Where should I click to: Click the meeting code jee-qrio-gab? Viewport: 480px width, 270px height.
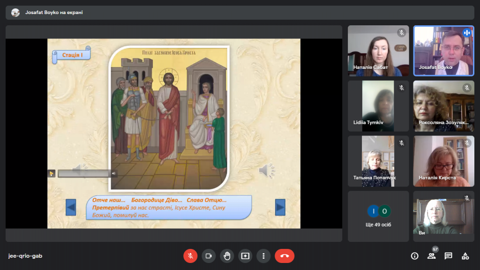click(25, 256)
